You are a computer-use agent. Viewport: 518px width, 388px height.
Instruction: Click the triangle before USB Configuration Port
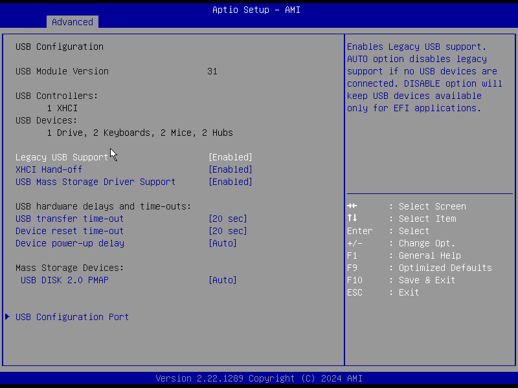[x=8, y=317]
